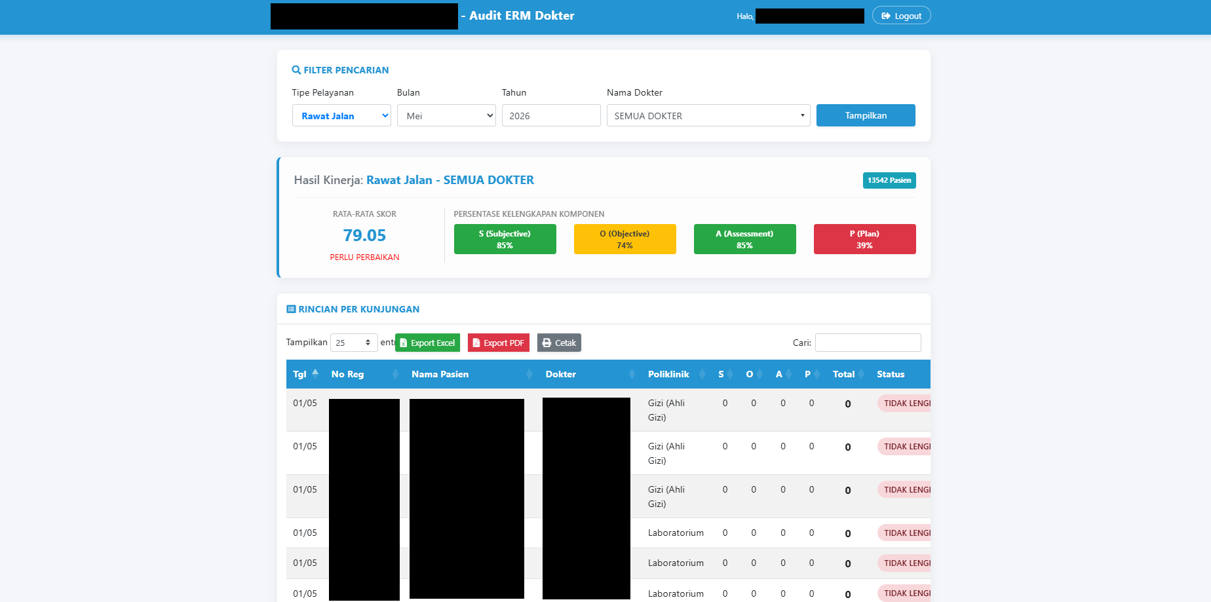Click the A (Assessment) 85% box
This screenshot has width=1211, height=602.
coord(745,239)
